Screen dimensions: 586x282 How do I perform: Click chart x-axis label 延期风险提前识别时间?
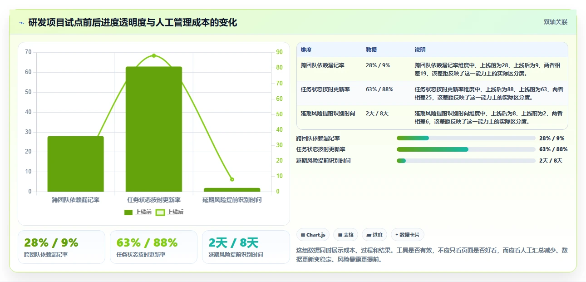click(x=232, y=200)
